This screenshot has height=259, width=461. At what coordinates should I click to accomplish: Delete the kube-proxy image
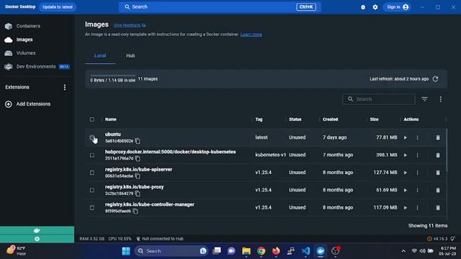(x=438, y=190)
